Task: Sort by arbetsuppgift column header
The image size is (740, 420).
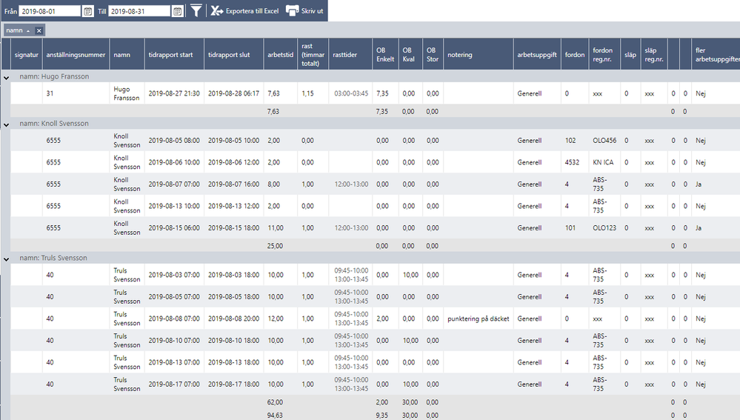Action: tap(537, 54)
